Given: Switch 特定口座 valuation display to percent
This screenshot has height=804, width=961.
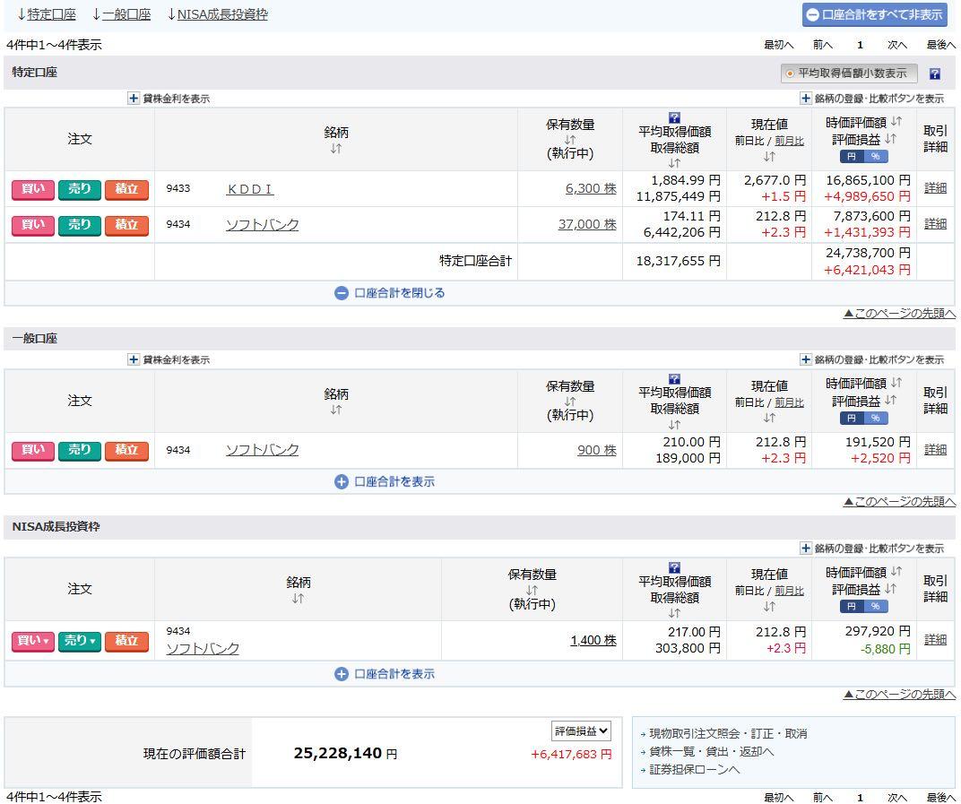Looking at the screenshot, I should [876, 156].
